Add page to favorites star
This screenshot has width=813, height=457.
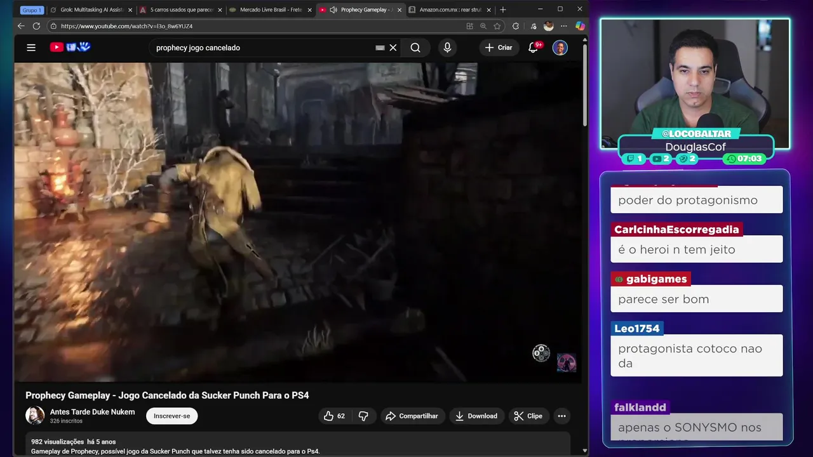pos(497,26)
